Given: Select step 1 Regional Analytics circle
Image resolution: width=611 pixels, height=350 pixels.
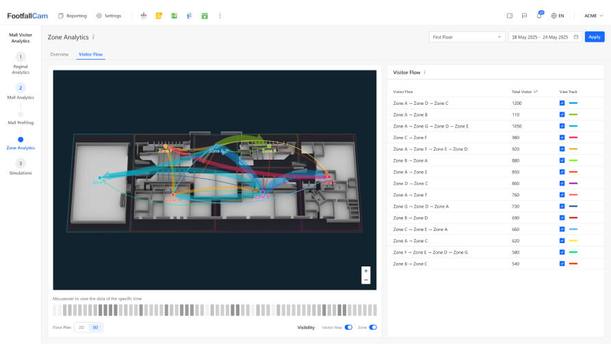Looking at the screenshot, I should (21, 57).
